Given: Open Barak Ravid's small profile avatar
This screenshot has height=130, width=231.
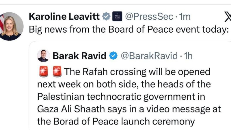Looking at the screenshot, I should click(x=43, y=55).
